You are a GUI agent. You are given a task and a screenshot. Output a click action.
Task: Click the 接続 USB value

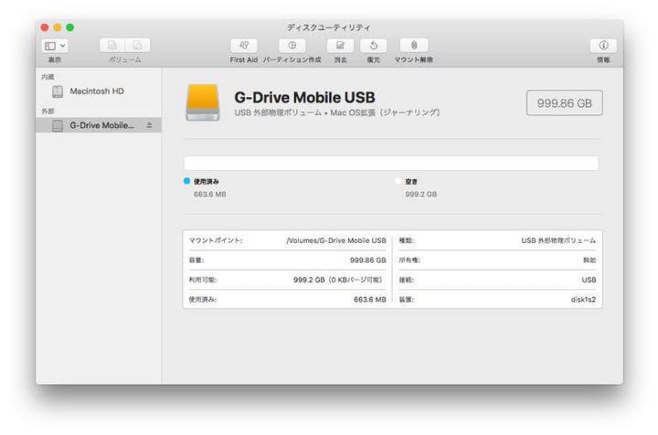coord(589,280)
